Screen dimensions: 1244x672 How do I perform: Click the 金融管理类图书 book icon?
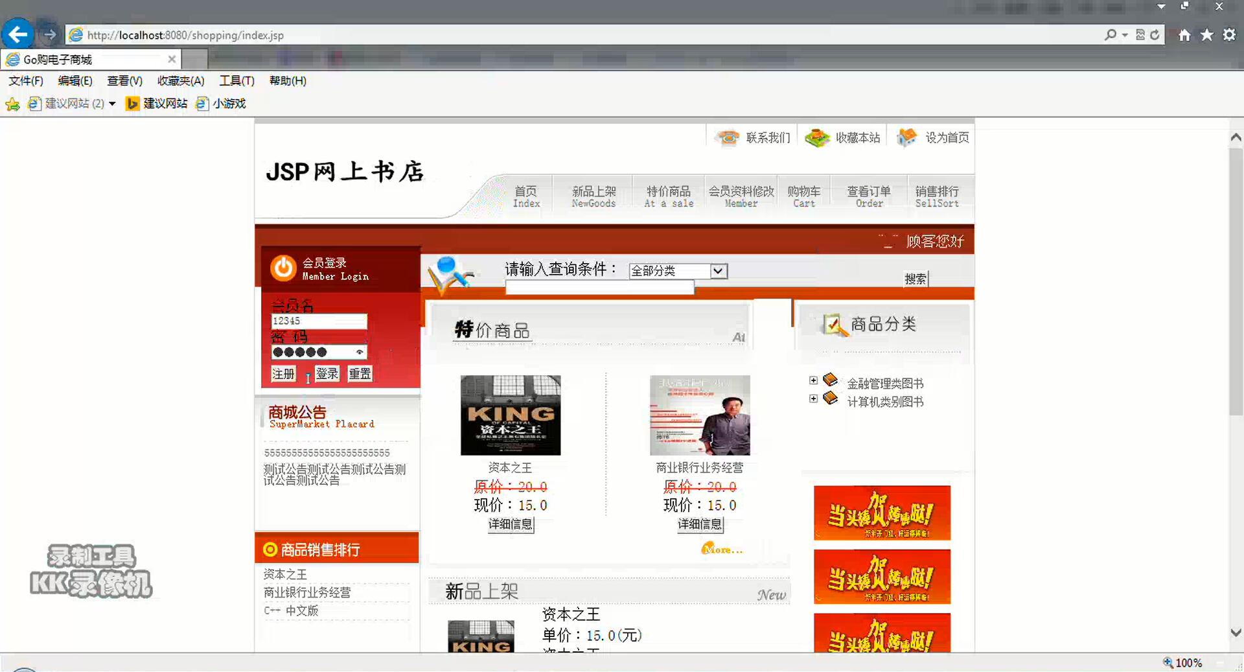pos(830,379)
